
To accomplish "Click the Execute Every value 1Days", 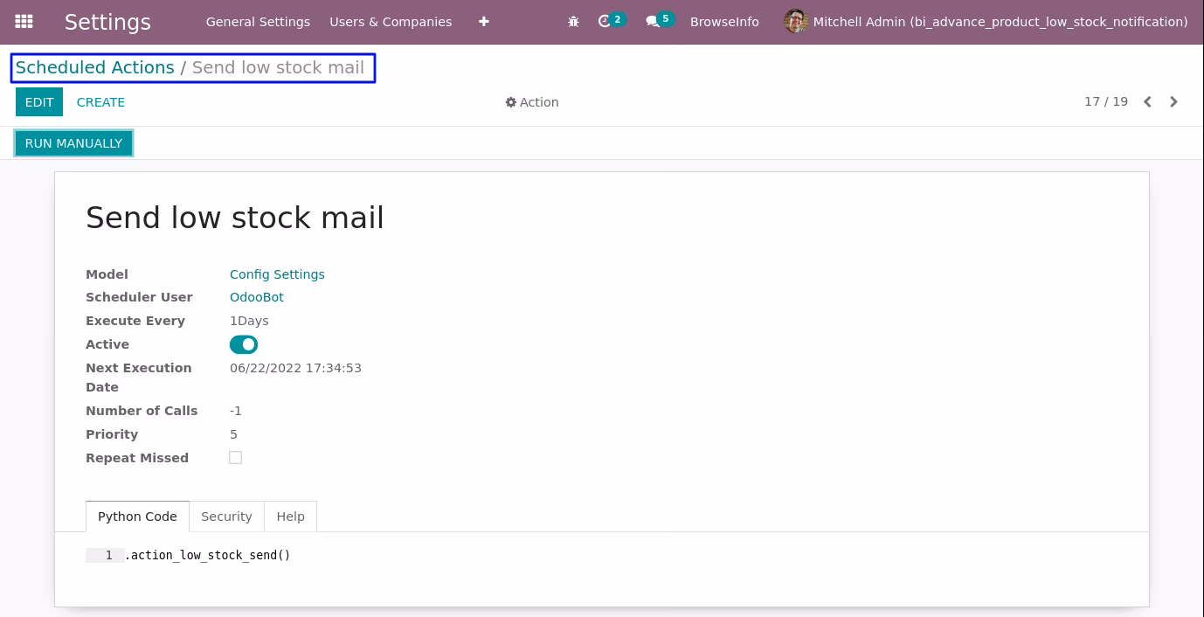I will click(249, 321).
